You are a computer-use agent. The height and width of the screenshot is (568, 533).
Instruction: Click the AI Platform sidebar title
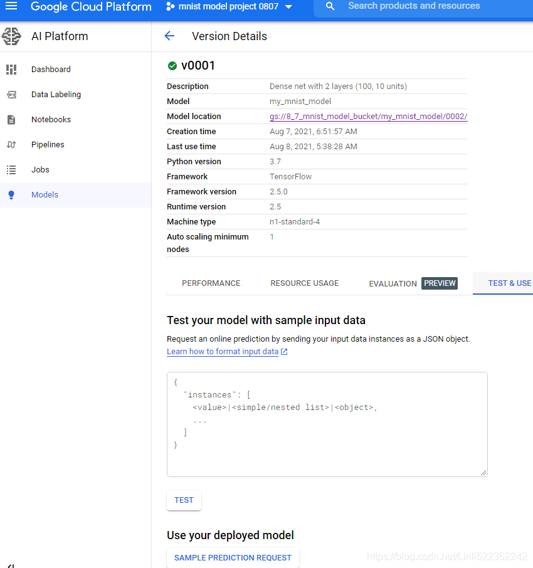60,36
